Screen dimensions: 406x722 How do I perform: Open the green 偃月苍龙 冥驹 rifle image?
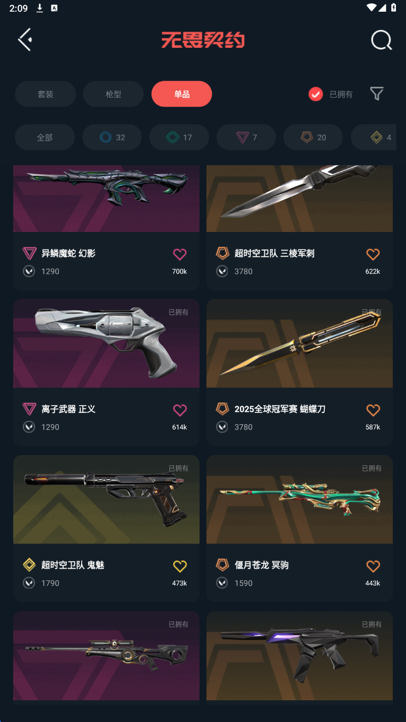(299, 499)
